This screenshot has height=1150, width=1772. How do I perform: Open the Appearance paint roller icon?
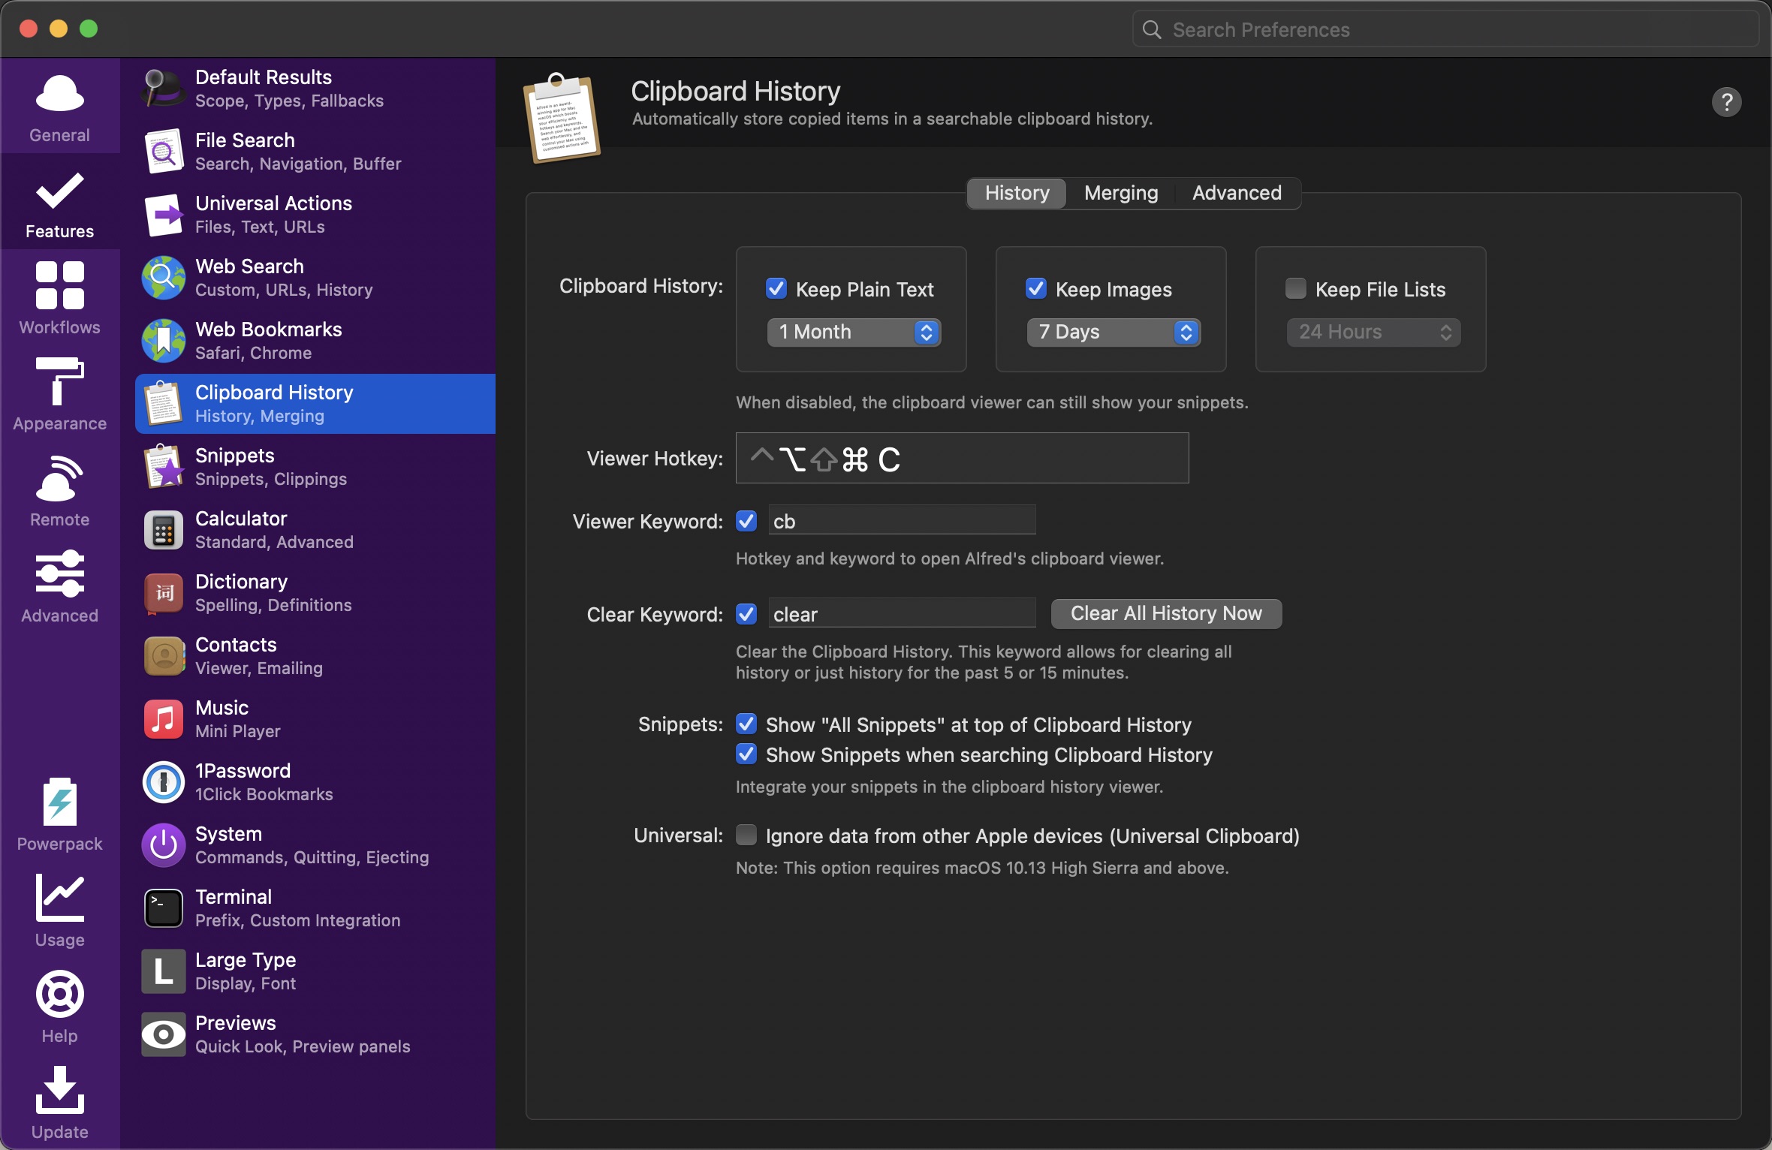pyautogui.click(x=59, y=381)
